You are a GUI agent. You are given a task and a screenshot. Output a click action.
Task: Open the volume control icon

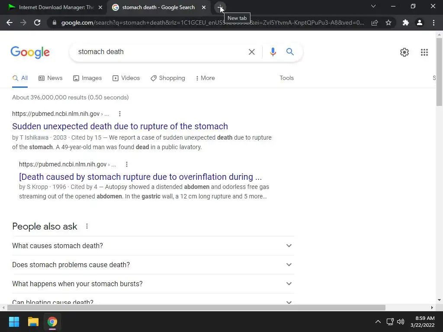click(x=401, y=322)
